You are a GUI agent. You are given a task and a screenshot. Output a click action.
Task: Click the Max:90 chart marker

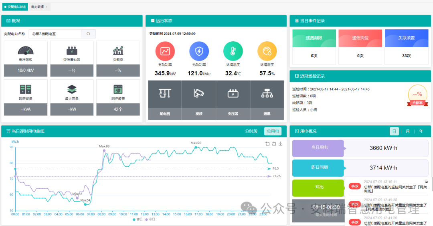(x=196, y=147)
